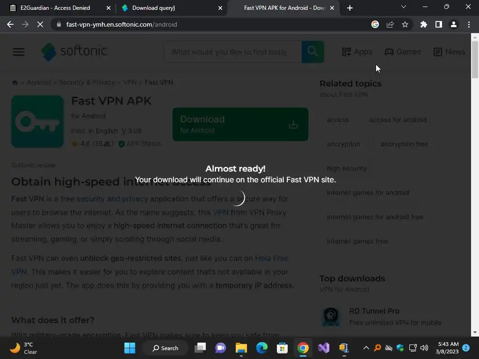Click the Softonic logo
479x359 pixels.
point(74,51)
